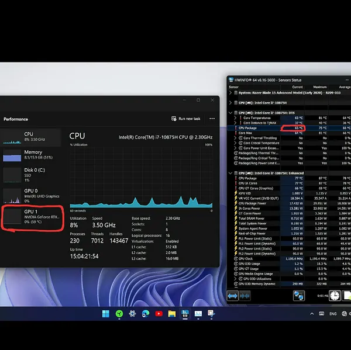The width and height of the screenshot is (351, 350).
Task: Expand GPU D3D Utilizations row
Action: point(235,279)
